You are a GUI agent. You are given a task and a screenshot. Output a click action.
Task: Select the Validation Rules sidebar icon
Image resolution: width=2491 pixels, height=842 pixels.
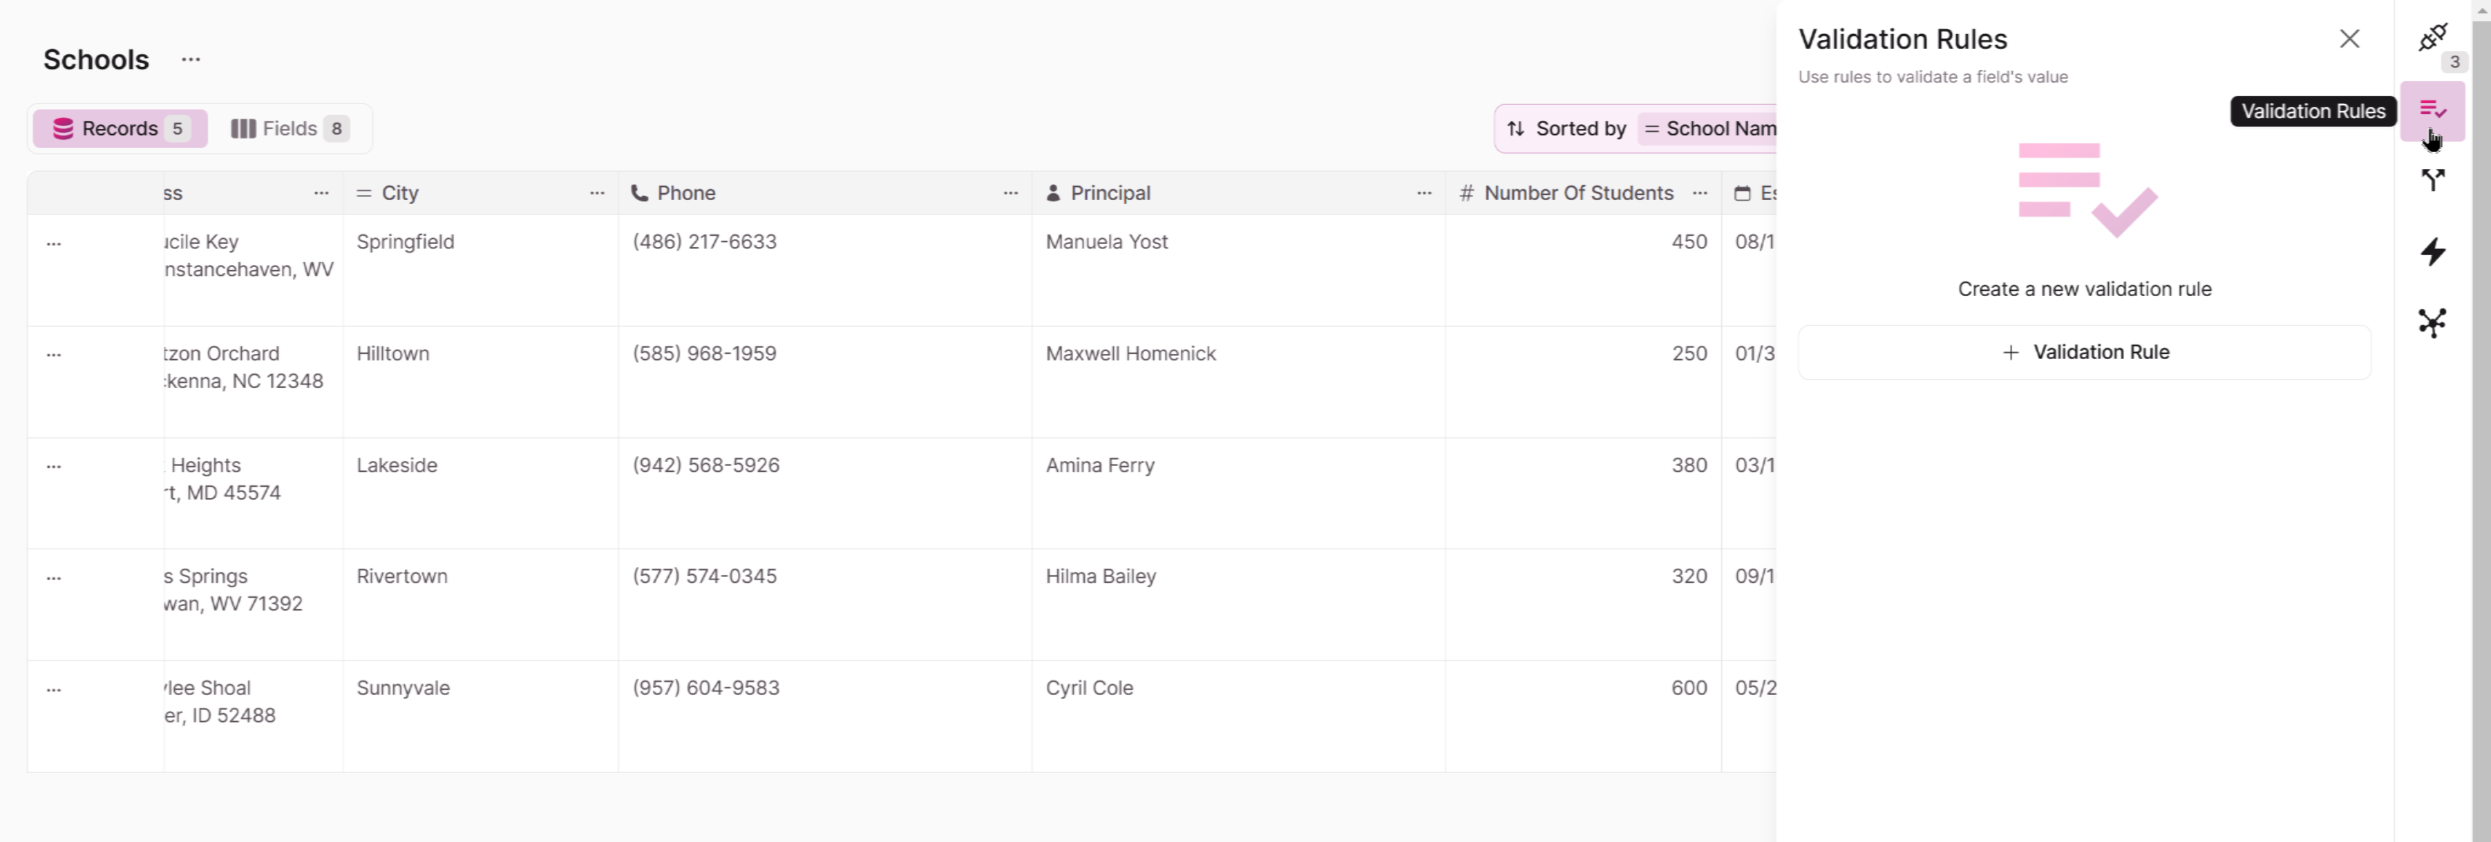2432,111
